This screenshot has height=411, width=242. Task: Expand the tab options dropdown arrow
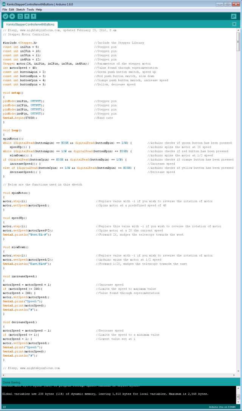(x=234, y=25)
